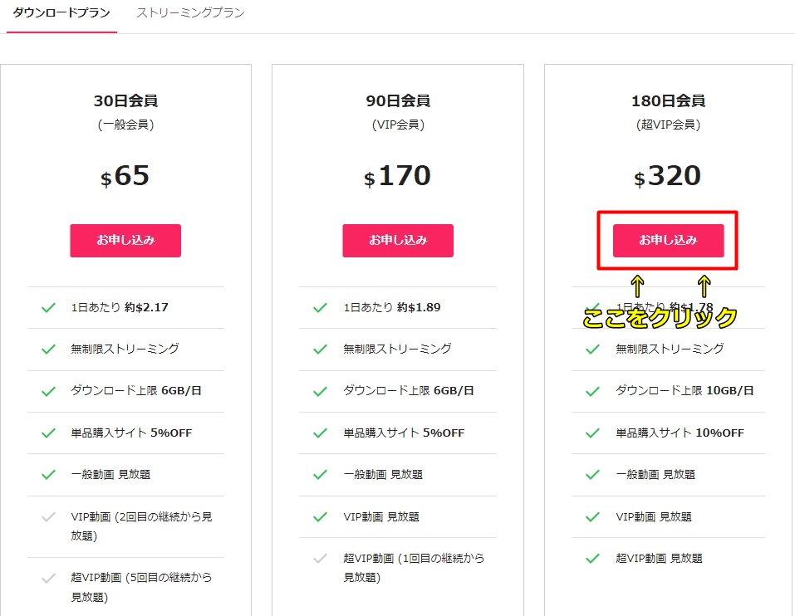Click the gray checkmark beside 超VIP動画 (5回目の継続から見放題)
The height and width of the screenshot is (616, 795).
(x=48, y=579)
